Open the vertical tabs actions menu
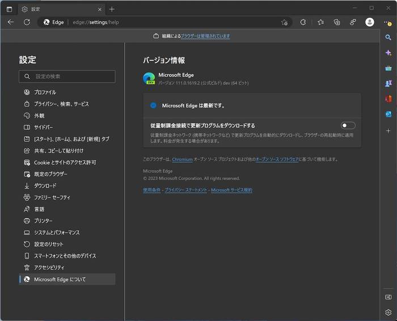397x321 pixels. point(10,10)
